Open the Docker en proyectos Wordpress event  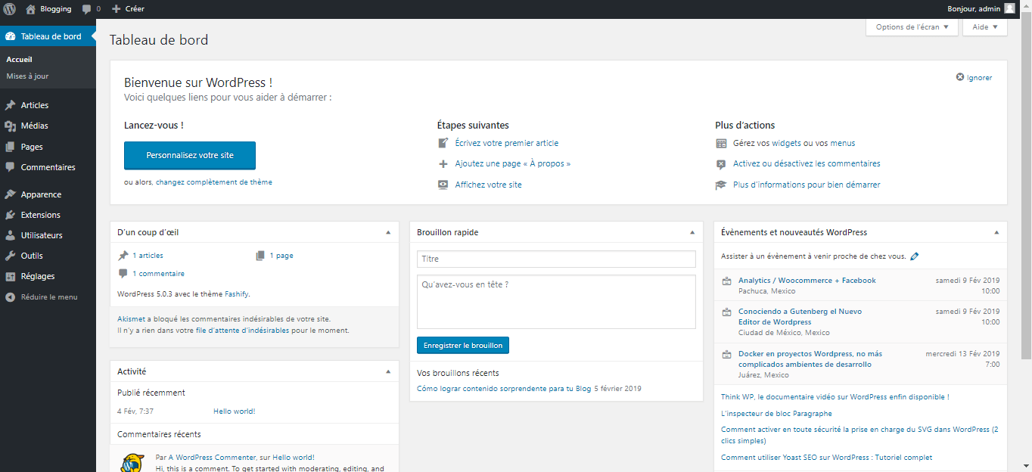point(810,359)
